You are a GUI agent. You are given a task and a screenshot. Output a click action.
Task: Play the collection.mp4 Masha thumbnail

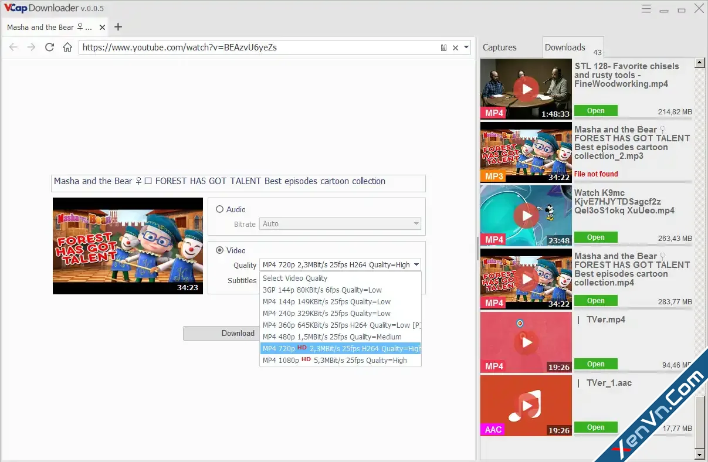coord(526,279)
